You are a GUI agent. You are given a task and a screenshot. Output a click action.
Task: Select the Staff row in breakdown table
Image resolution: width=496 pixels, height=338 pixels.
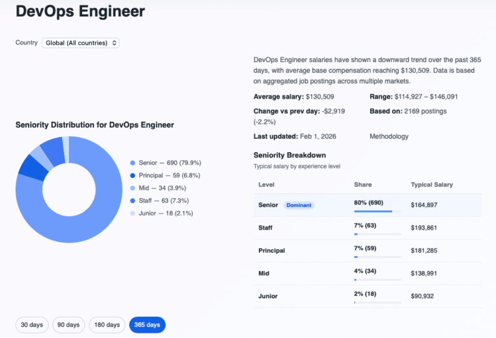point(367,228)
